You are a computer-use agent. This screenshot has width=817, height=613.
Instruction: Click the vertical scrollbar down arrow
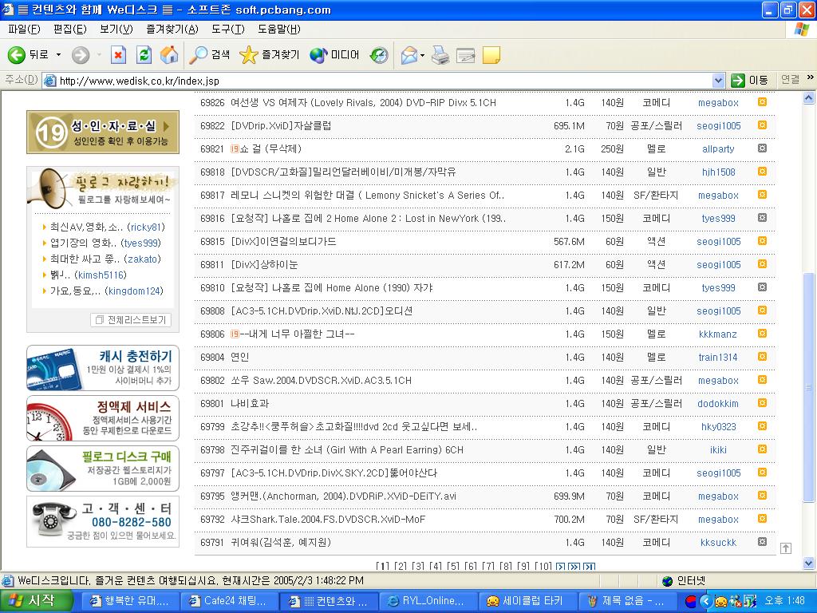tap(809, 563)
